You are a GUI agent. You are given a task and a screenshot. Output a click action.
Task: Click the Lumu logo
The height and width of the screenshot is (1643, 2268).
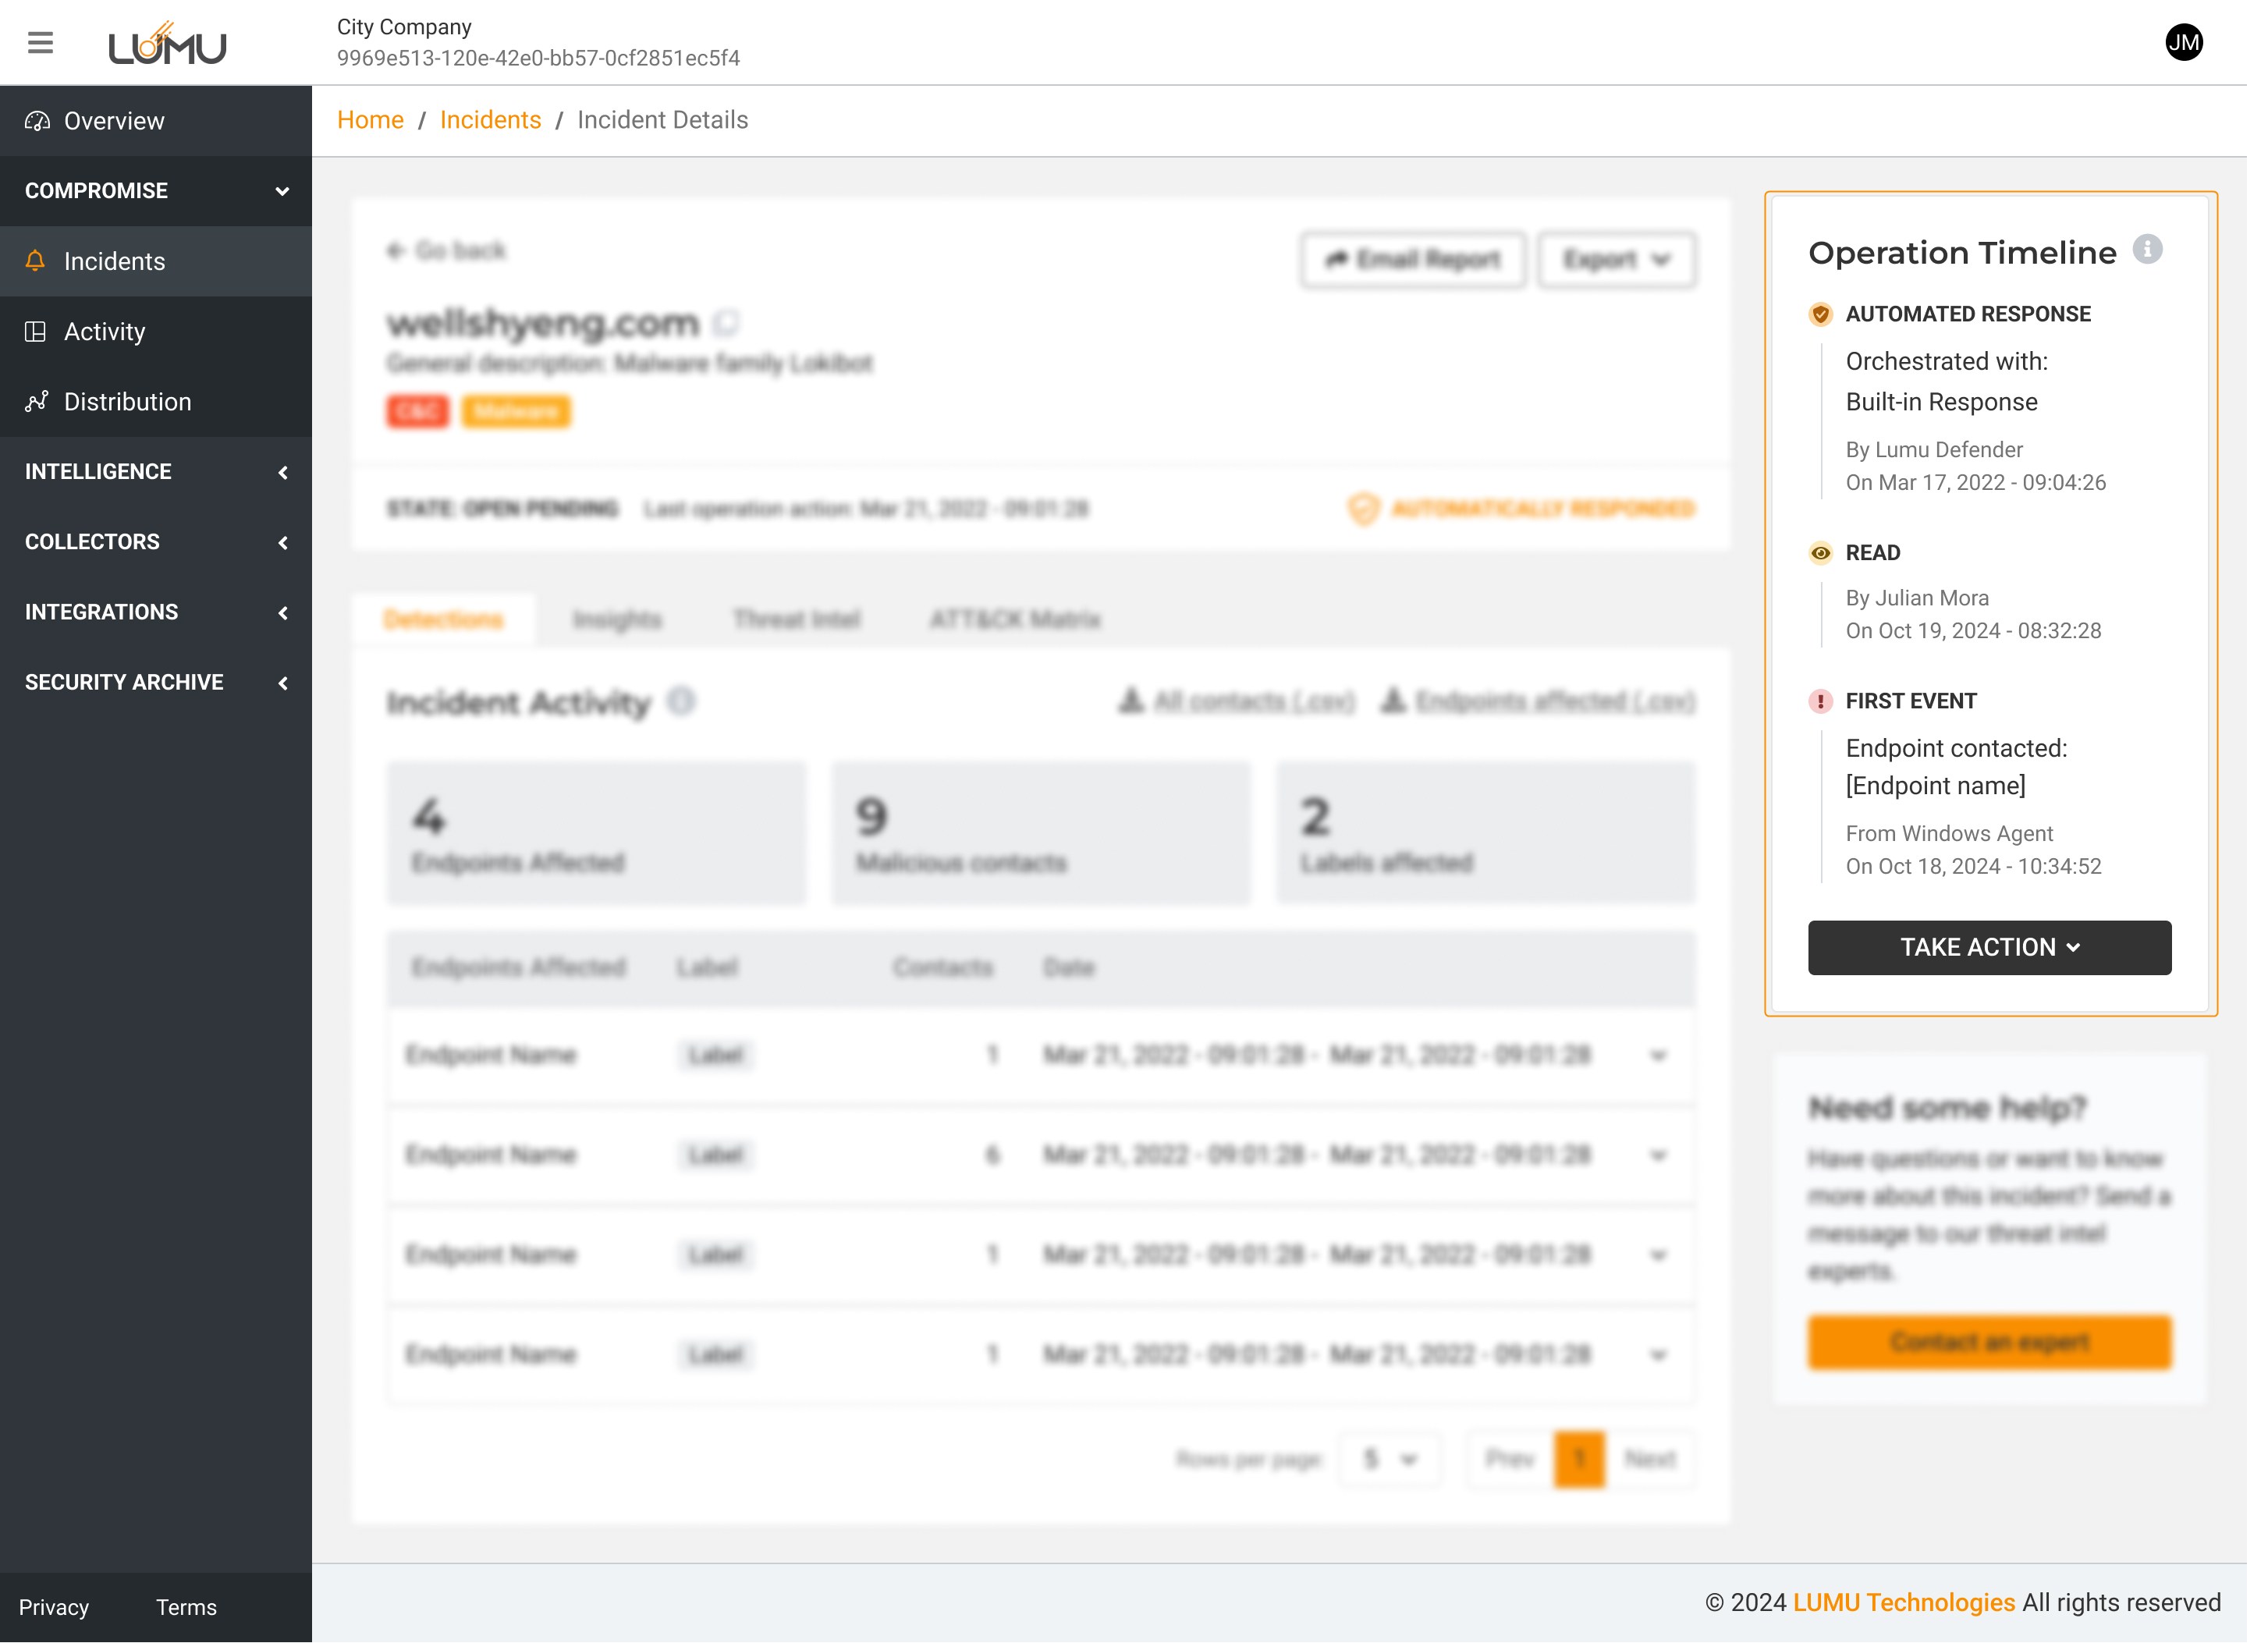pos(168,44)
